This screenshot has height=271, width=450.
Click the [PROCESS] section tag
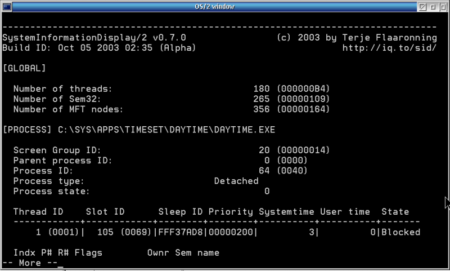[x=26, y=130]
